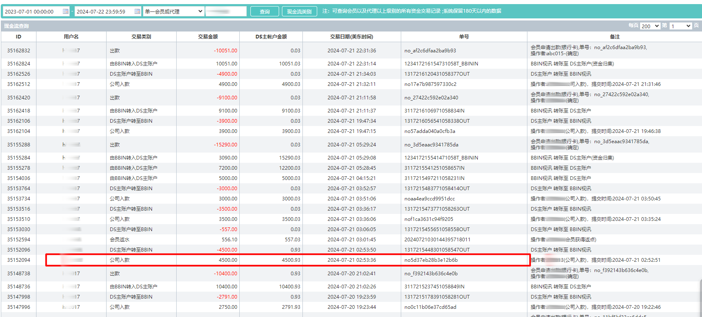Click the 单号 column header
This screenshot has height=317, width=702.
[x=463, y=37]
